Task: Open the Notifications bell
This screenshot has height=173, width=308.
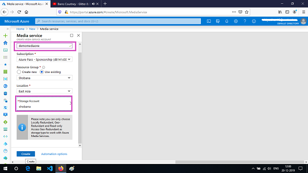Action: click(x=226, y=21)
